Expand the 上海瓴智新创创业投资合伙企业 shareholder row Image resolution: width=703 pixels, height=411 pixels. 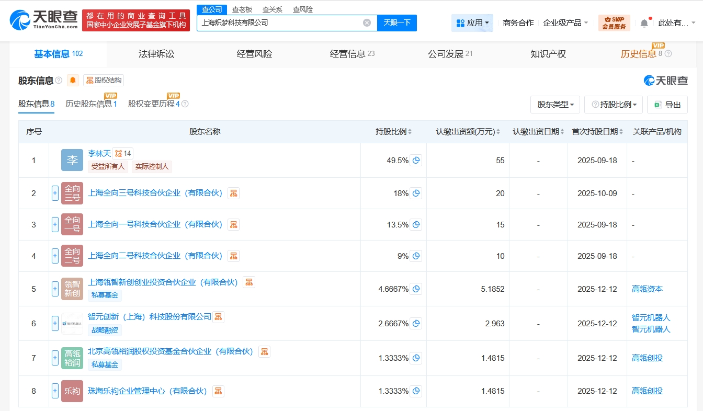point(55,289)
